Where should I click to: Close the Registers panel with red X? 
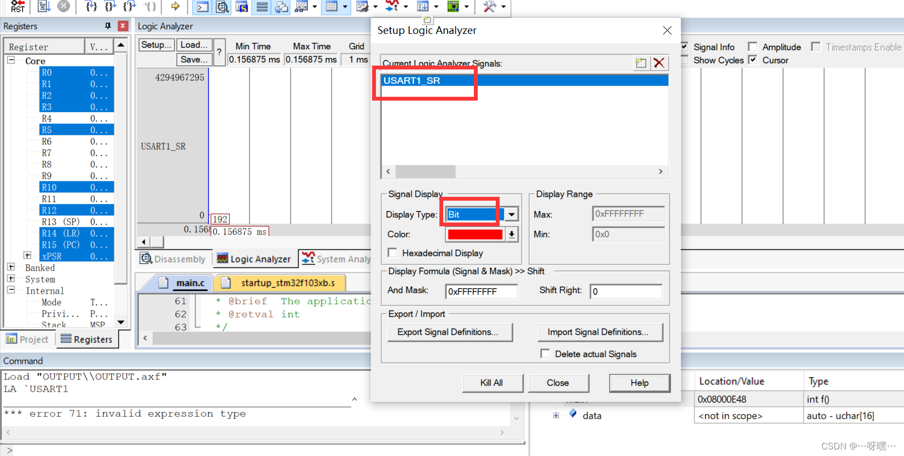[123, 26]
